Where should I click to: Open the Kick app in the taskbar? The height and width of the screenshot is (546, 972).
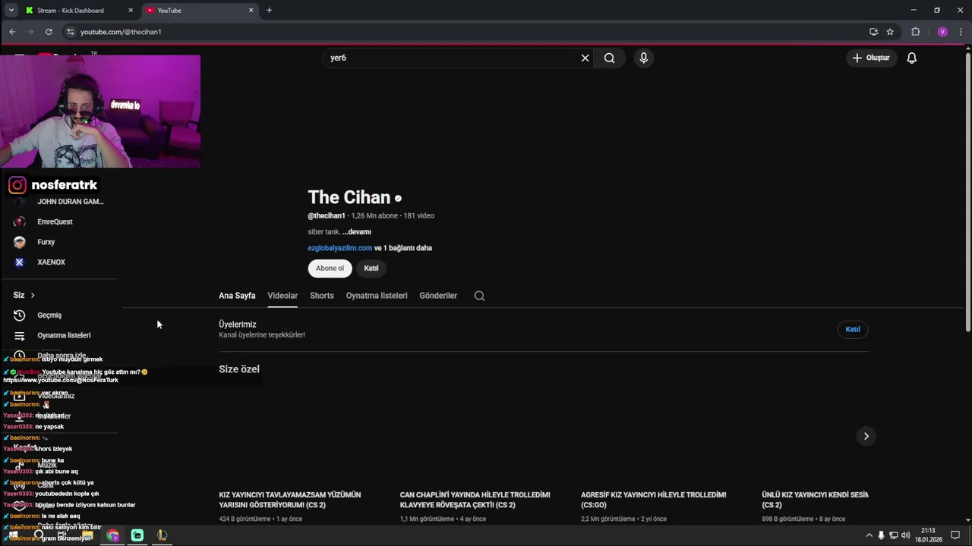pyautogui.click(x=137, y=535)
